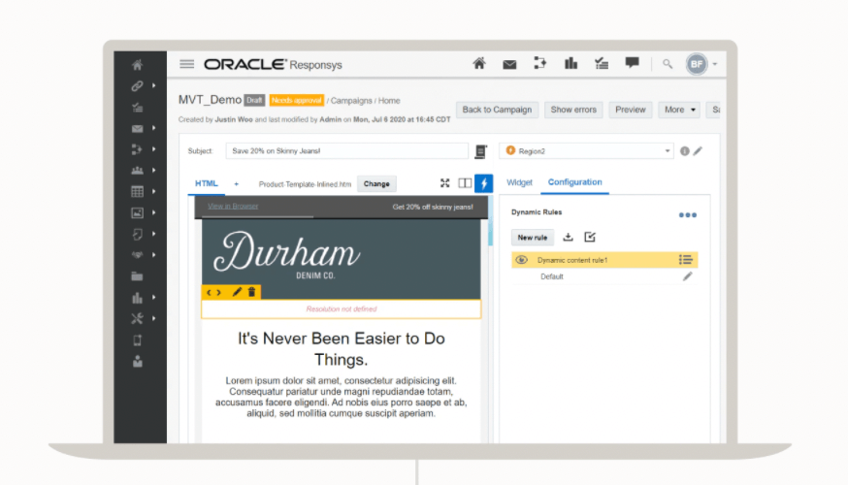Toggle eye visibility of Dynamic content rule1

coord(521,260)
